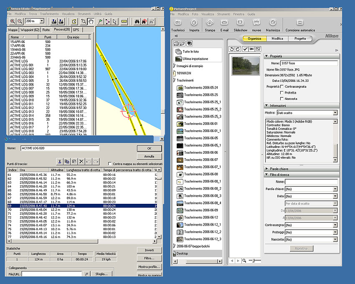
Task: Click the Mostra profilo... button
Action: click(x=149, y=267)
